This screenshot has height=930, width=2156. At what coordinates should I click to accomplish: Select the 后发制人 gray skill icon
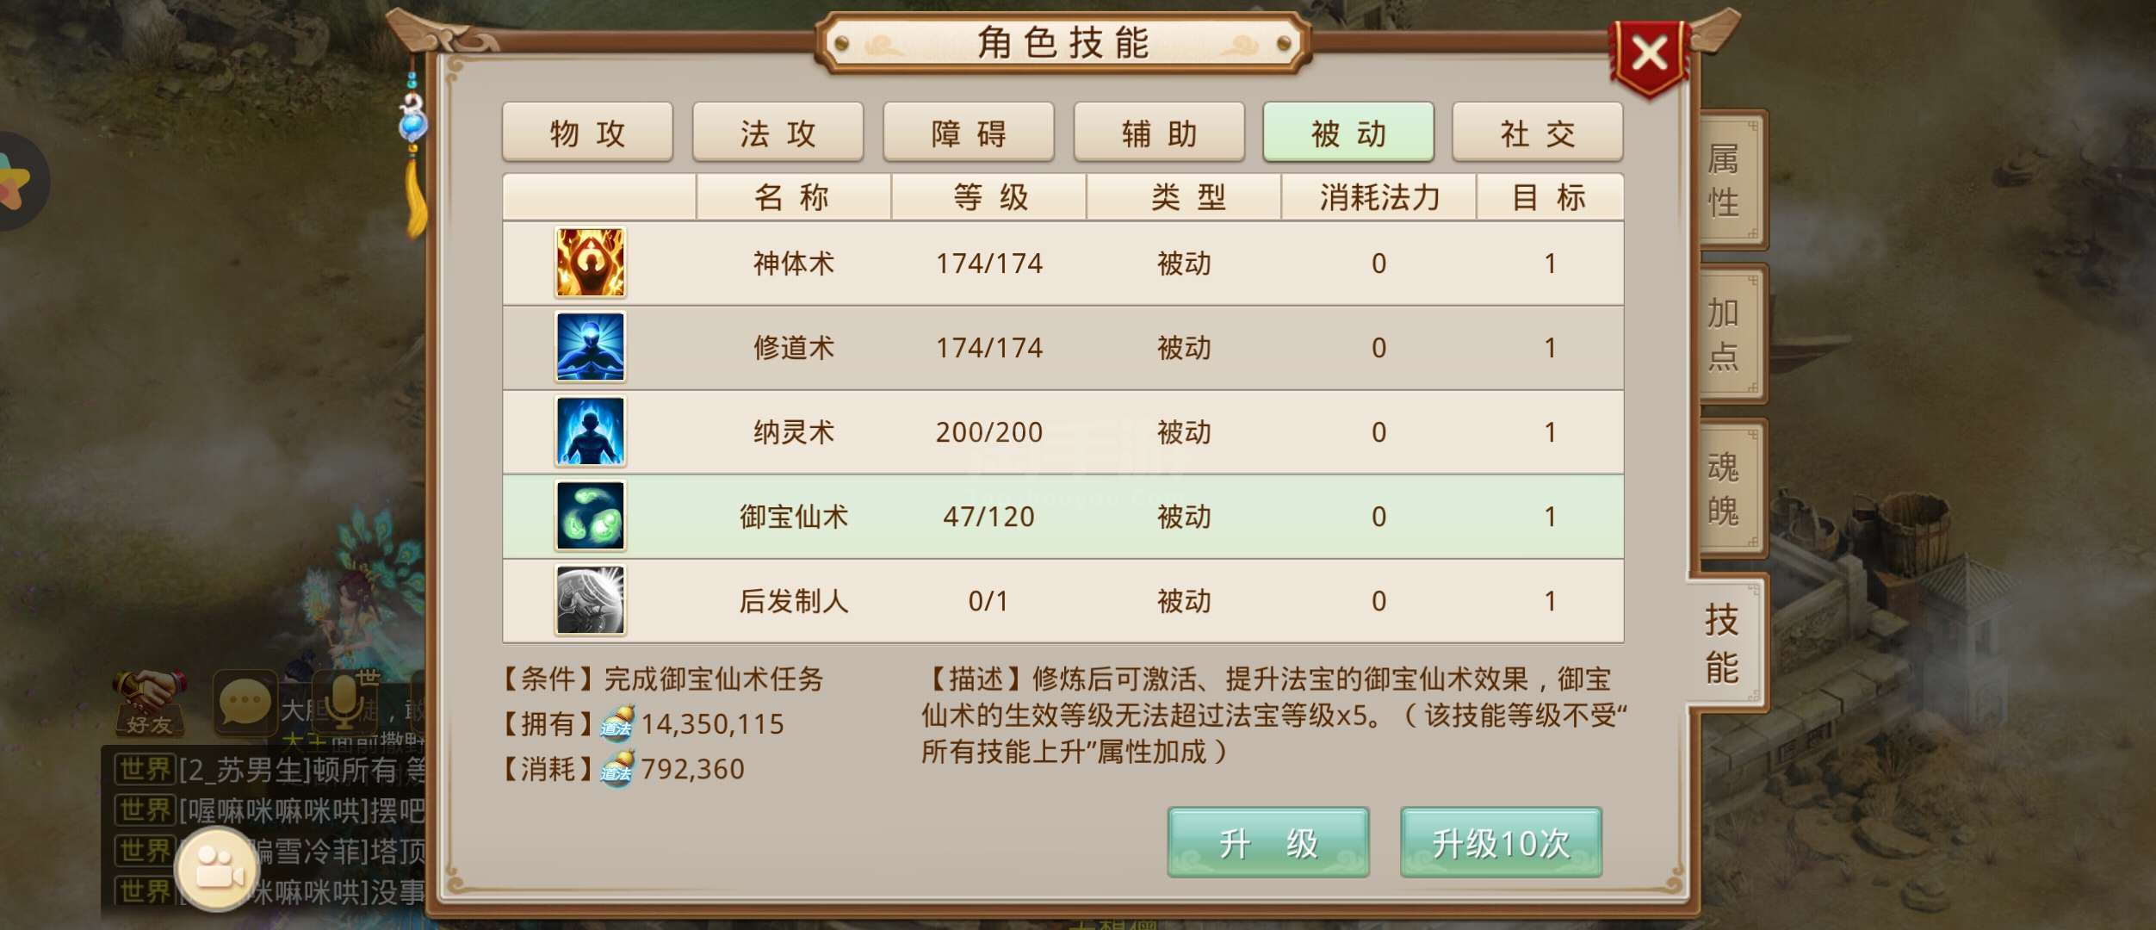tap(590, 600)
